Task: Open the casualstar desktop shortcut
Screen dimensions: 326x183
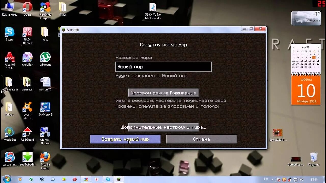Action: click(10, 159)
